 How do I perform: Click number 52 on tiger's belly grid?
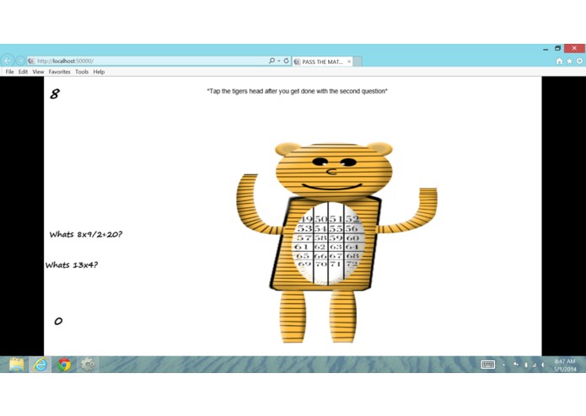click(352, 219)
